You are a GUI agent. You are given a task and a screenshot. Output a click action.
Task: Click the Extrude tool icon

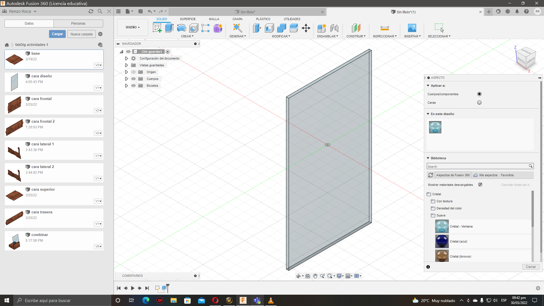[x=169, y=28]
